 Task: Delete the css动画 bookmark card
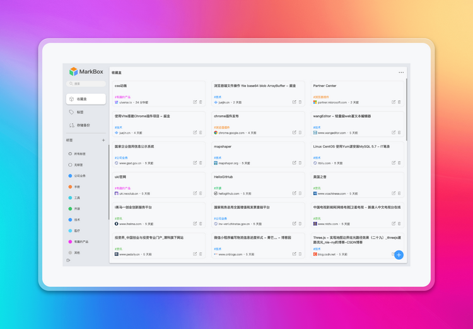[x=201, y=102]
